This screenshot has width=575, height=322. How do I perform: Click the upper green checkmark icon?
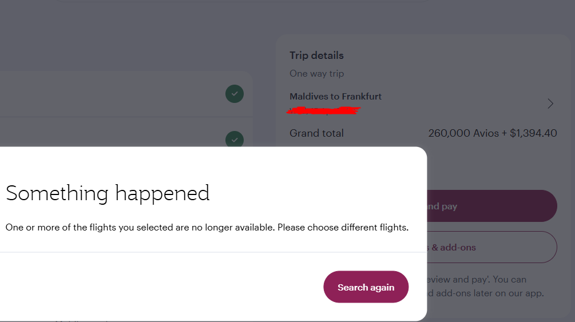234,94
